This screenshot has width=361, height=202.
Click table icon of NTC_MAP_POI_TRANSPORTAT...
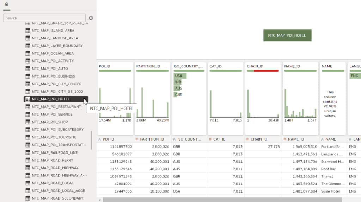27,145
